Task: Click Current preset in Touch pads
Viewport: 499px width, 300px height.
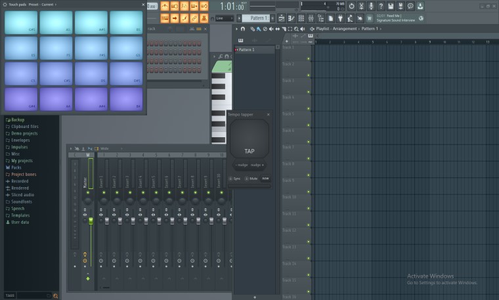Action: [x=47, y=5]
